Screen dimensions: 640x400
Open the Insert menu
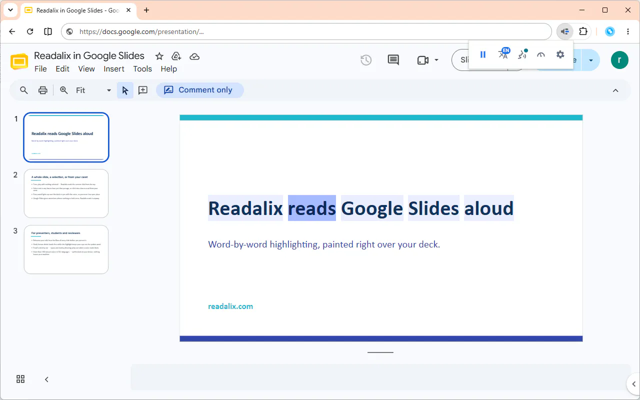(114, 69)
